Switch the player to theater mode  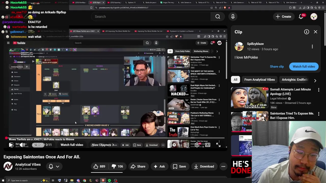coord(208,145)
